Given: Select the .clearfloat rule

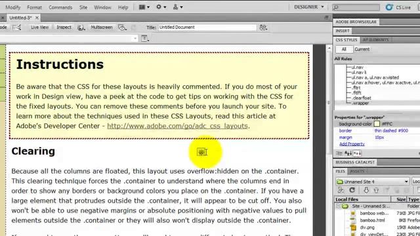Looking at the screenshot, I should (361, 98).
